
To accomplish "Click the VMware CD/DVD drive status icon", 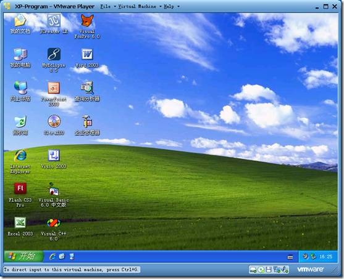I will tap(261, 270).
